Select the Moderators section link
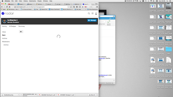Viewport: 173px width, 97px height. point(6,41)
